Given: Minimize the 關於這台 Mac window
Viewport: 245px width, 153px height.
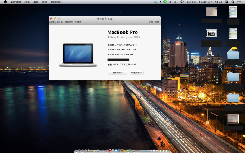Looking at the screenshot, I should [x=55, y=18].
